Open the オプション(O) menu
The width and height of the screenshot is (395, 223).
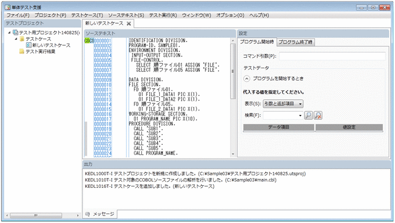coord(230,15)
